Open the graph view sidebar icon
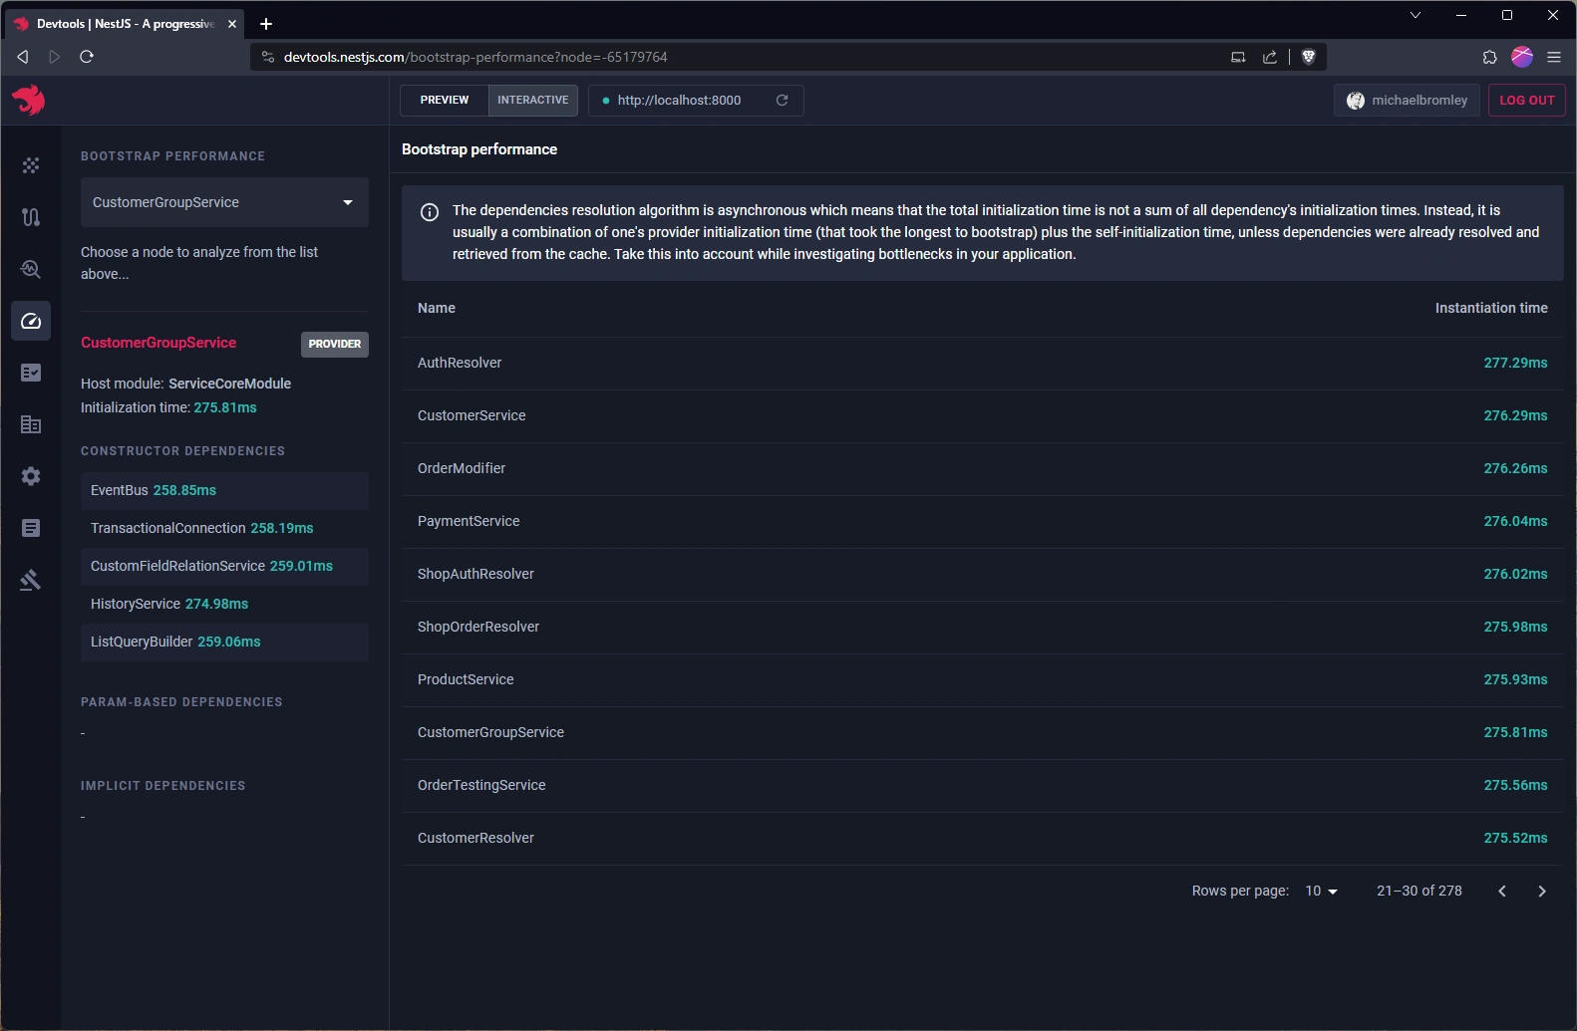Image resolution: width=1577 pixels, height=1031 pixels. [31, 165]
